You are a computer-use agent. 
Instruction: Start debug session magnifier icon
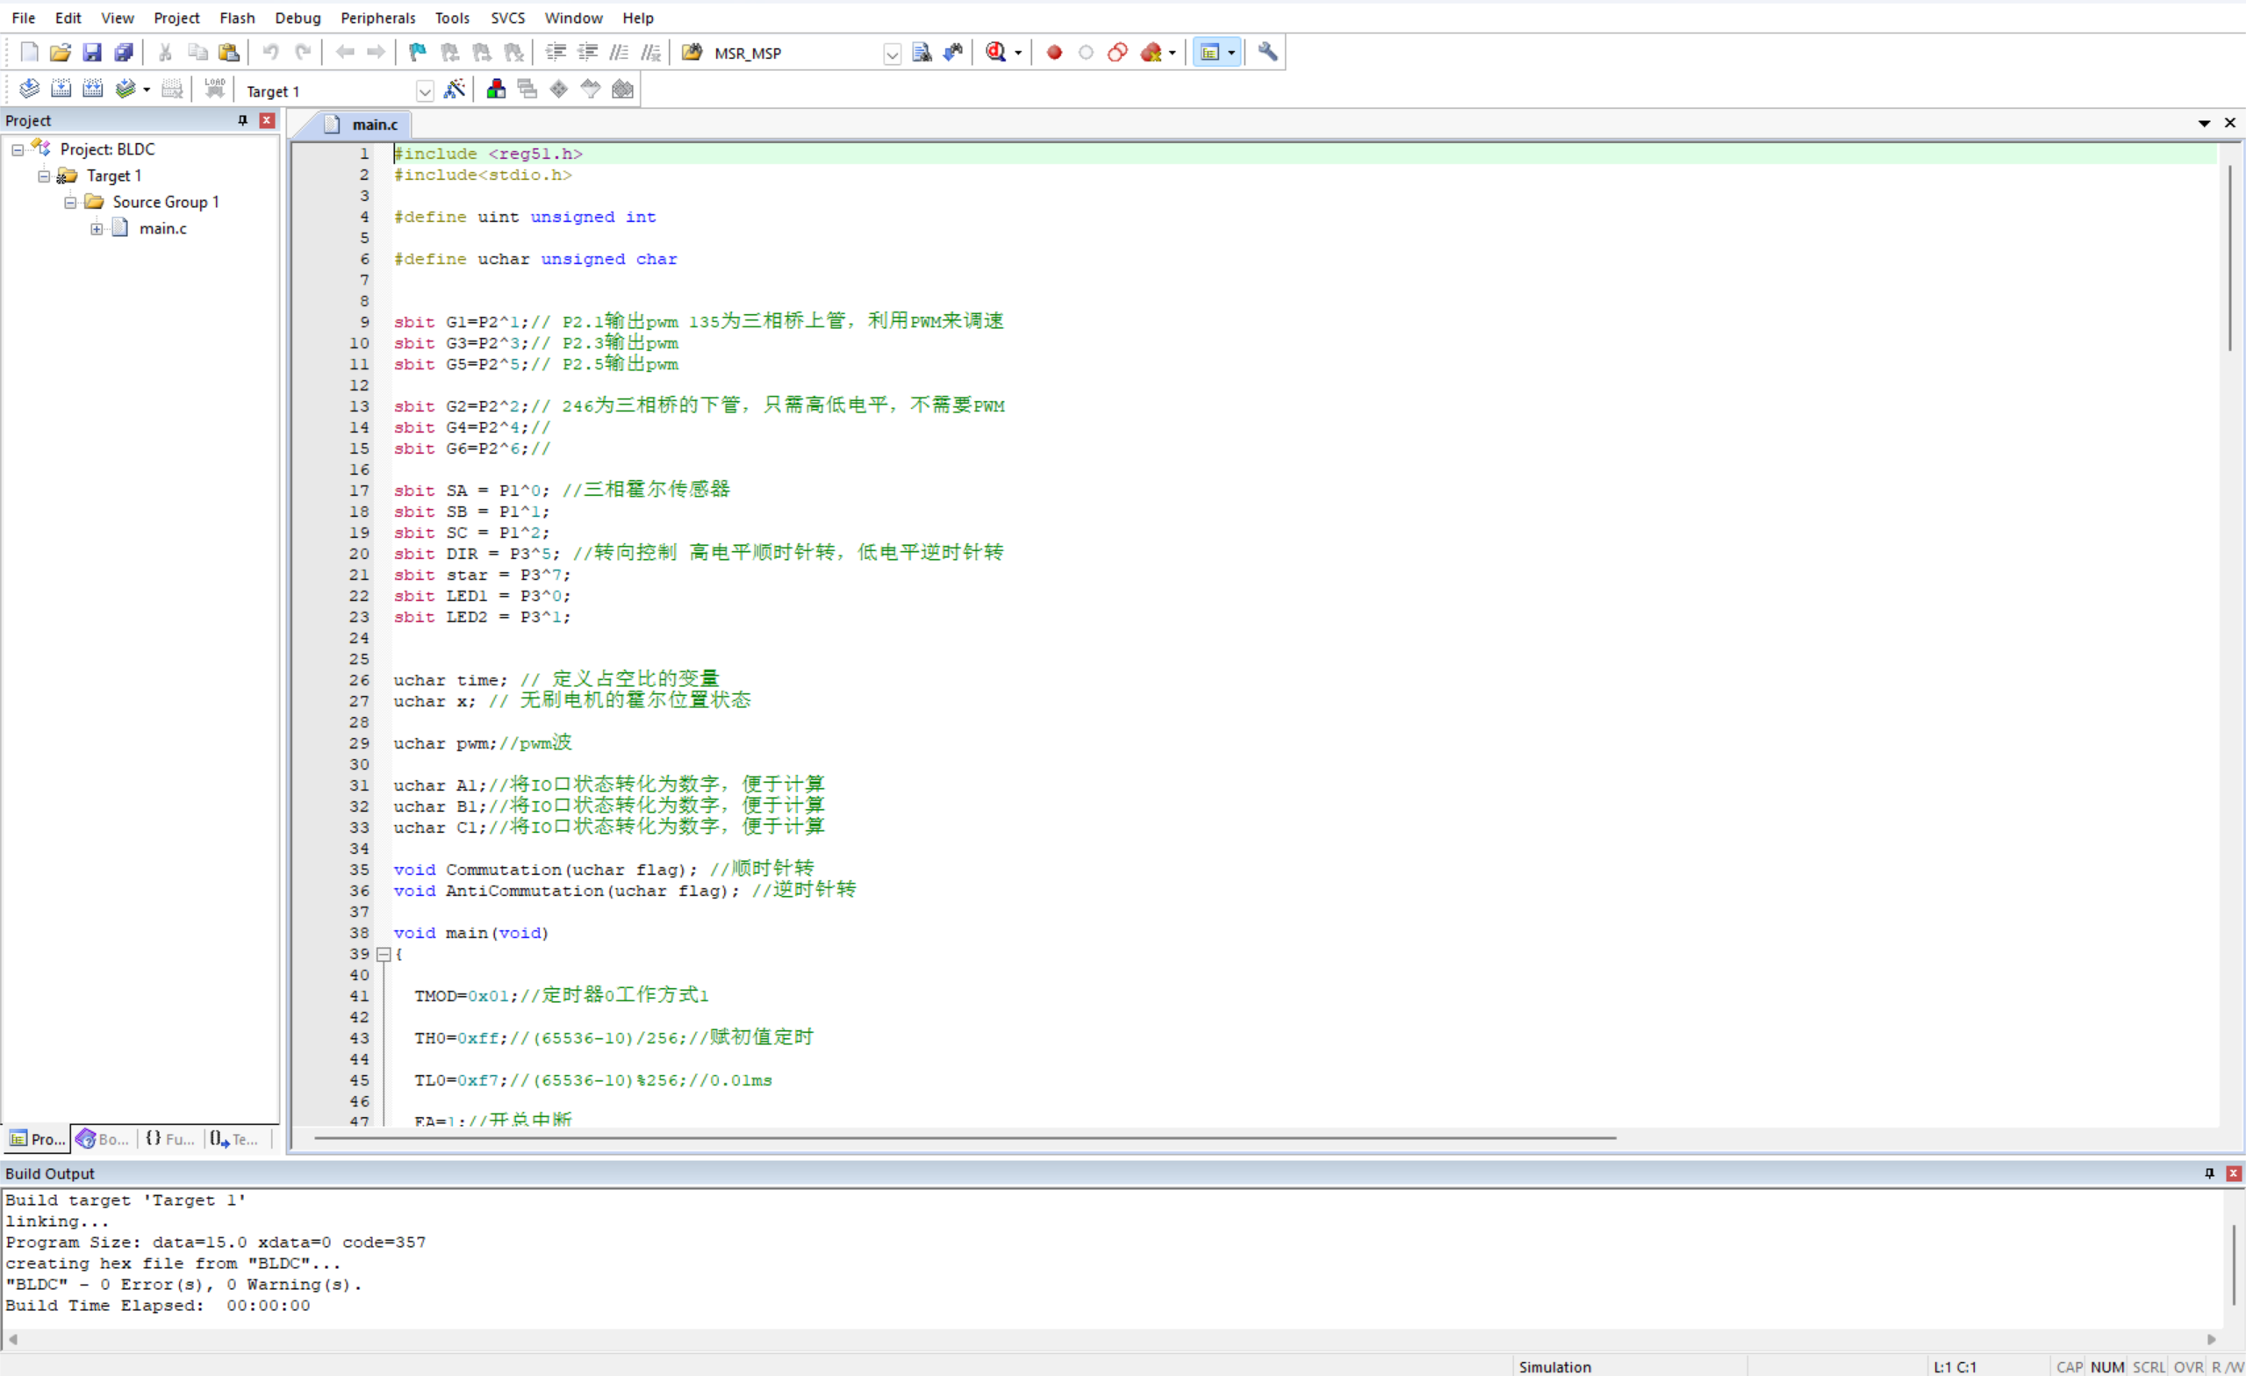point(995,52)
